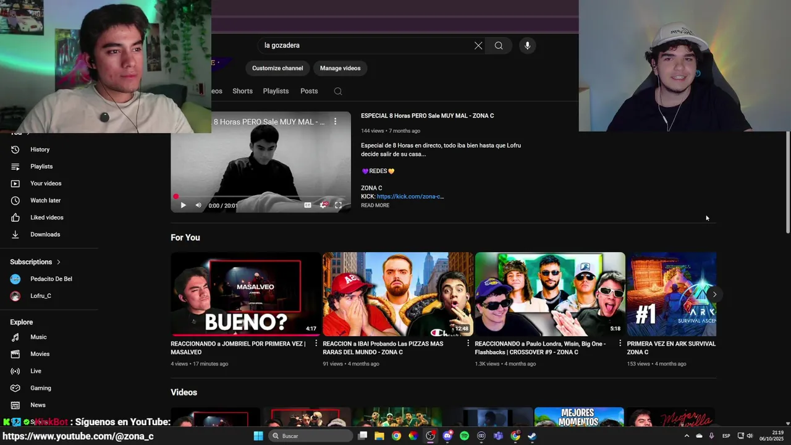Clear the 'la gozadera' search text

(x=478, y=45)
